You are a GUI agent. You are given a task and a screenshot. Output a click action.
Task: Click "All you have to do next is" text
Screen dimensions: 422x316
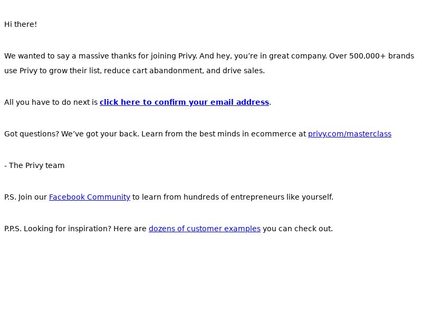[51, 102]
